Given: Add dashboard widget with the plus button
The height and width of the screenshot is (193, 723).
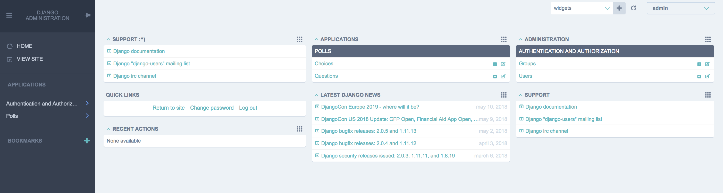Looking at the screenshot, I should 619,8.
